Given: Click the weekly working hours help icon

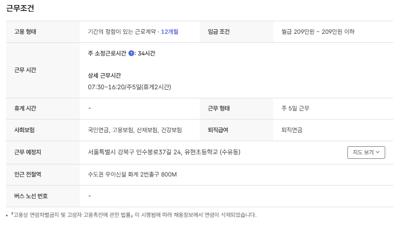Looking at the screenshot, I should (x=132, y=53).
